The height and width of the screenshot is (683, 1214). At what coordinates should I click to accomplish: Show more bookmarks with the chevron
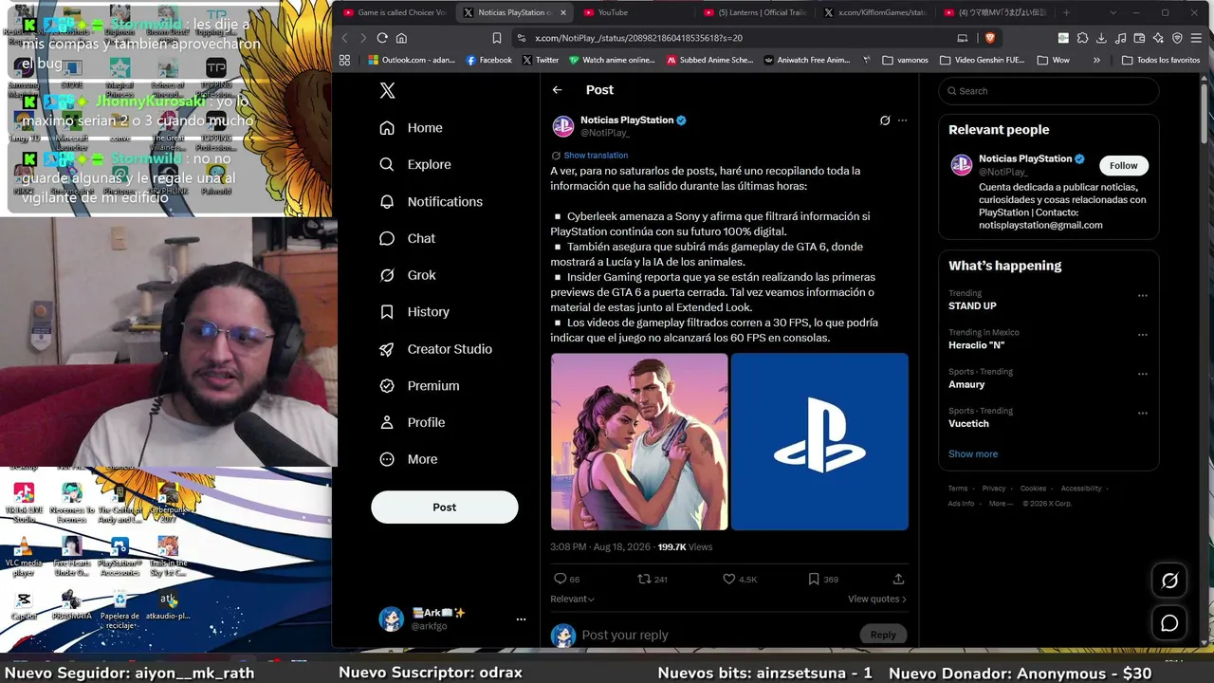pos(1097,60)
